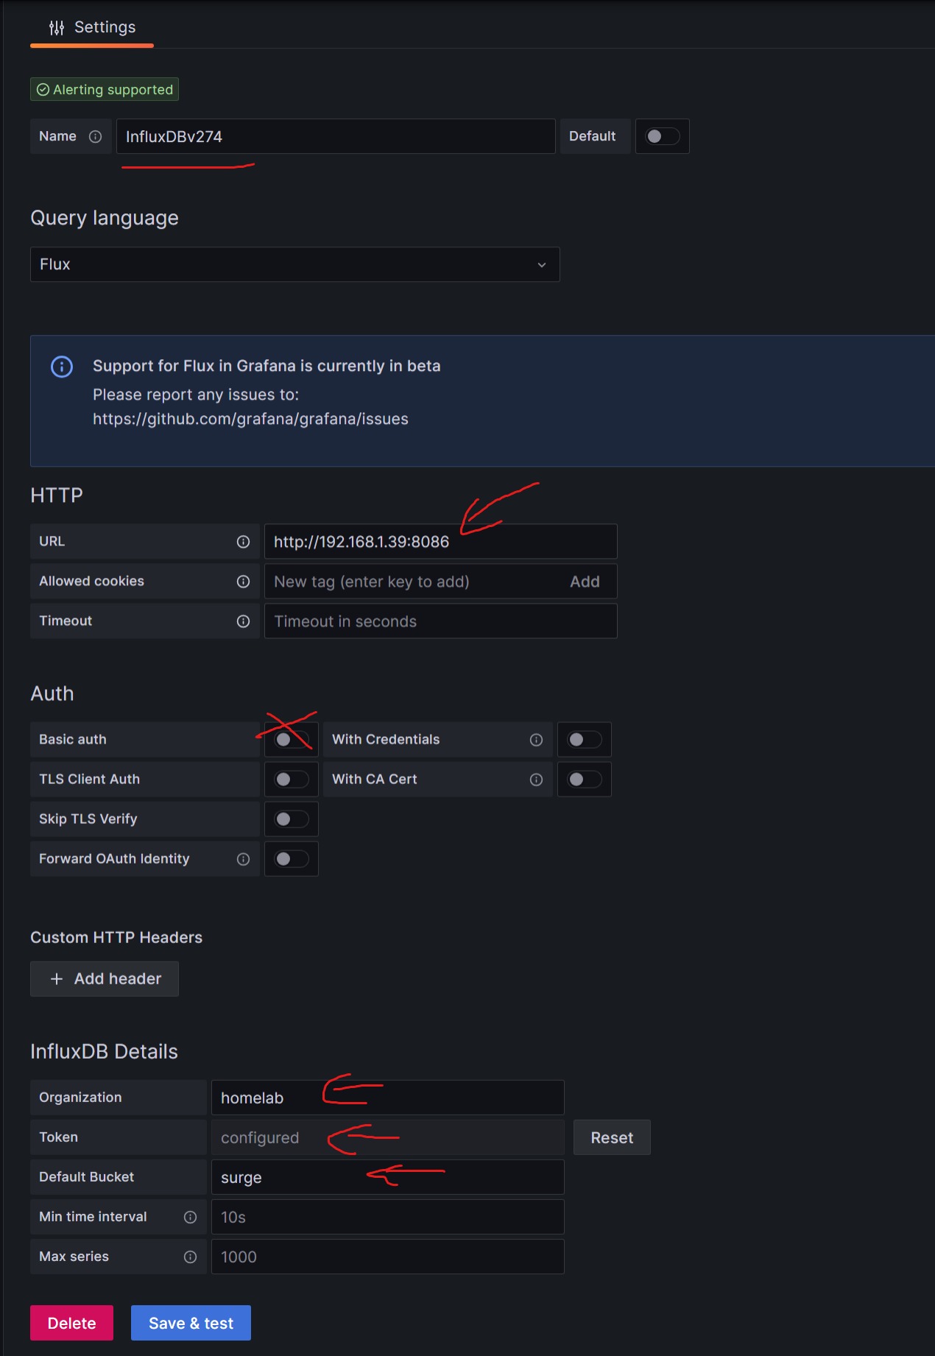
Task: Click the Token label
Action: click(58, 1137)
